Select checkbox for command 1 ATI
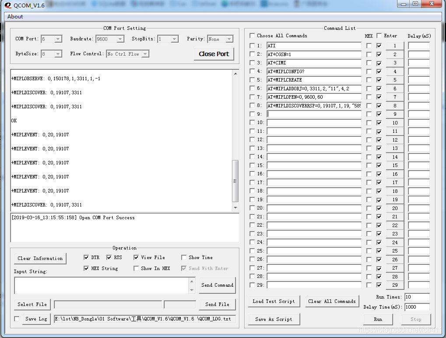This screenshot has height=338, width=446. click(x=252, y=46)
